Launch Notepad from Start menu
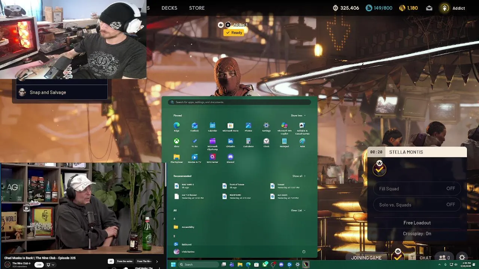The height and width of the screenshot is (269, 479). (x=284, y=143)
